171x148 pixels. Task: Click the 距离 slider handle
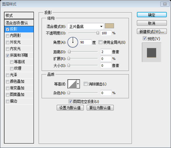[69, 52]
